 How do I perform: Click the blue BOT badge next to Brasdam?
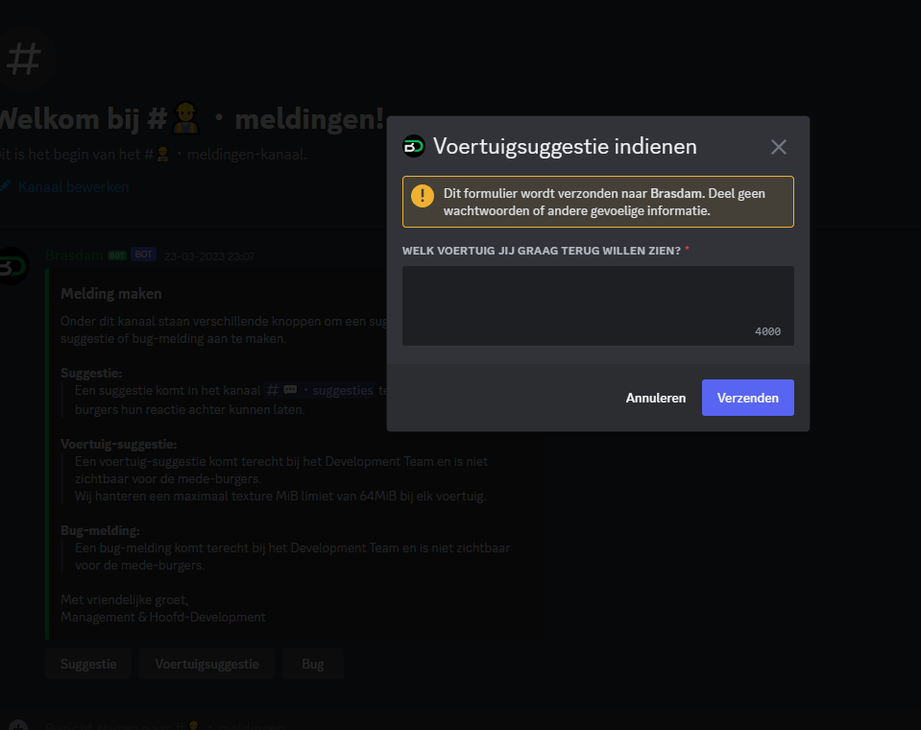click(x=143, y=255)
